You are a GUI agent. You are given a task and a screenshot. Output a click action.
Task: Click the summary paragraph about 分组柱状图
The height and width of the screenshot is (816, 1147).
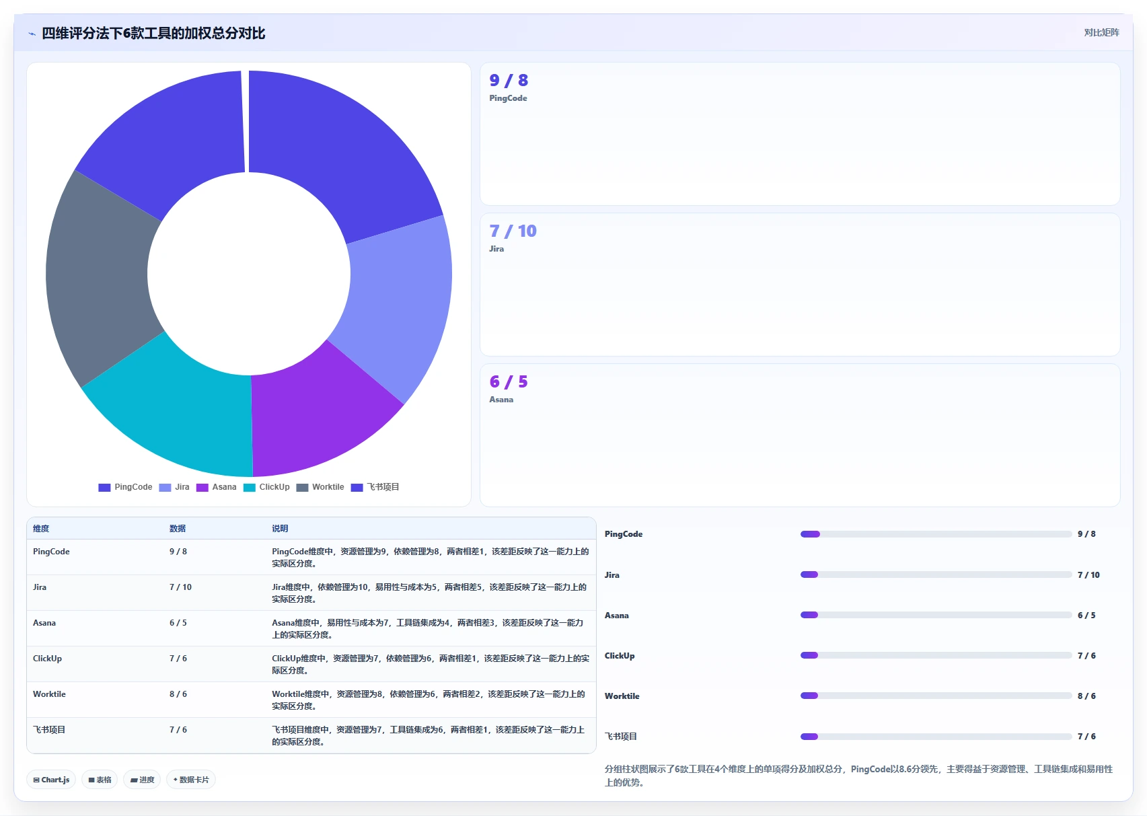click(x=859, y=776)
